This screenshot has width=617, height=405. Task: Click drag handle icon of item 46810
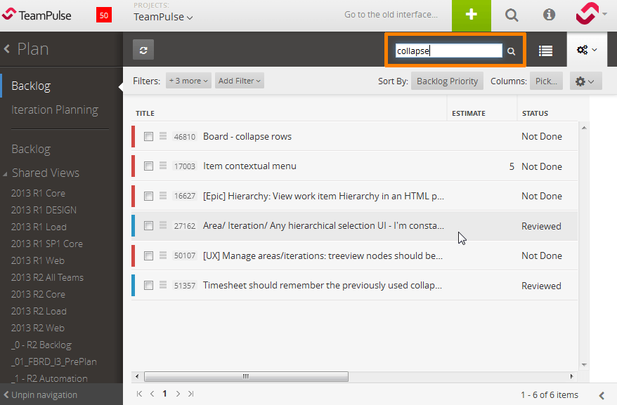(x=163, y=136)
